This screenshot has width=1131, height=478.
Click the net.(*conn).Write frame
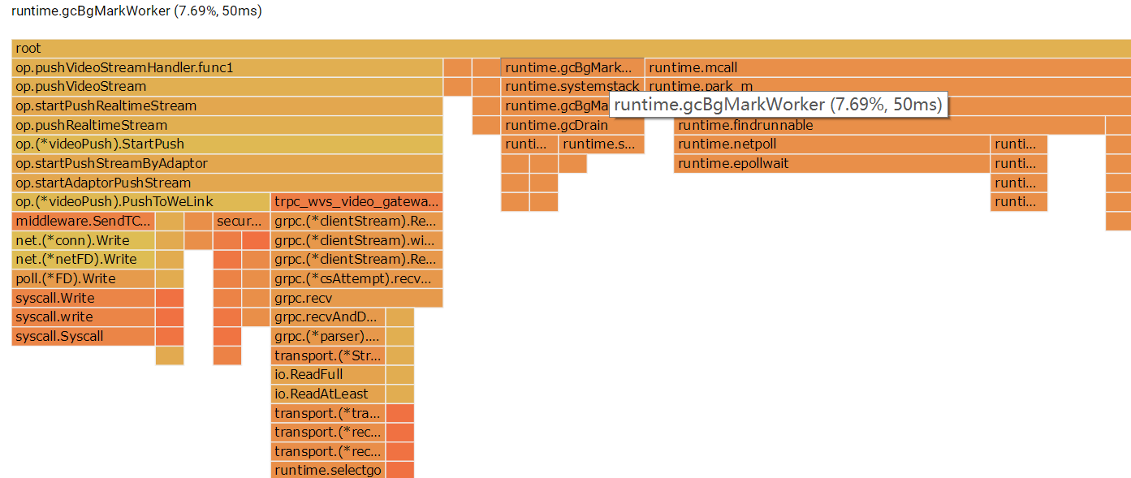pyautogui.click(x=83, y=241)
